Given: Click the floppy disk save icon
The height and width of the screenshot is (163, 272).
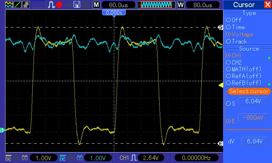Looking at the screenshot, I should click(76, 5).
